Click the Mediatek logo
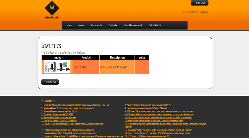Screen dimensions: 249x138 pyautogui.click(x=52, y=10)
